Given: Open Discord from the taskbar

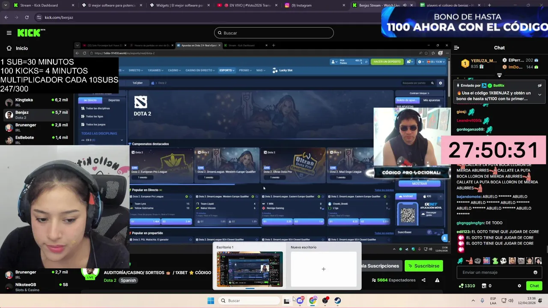Looking at the screenshot, I should click(x=300, y=301).
